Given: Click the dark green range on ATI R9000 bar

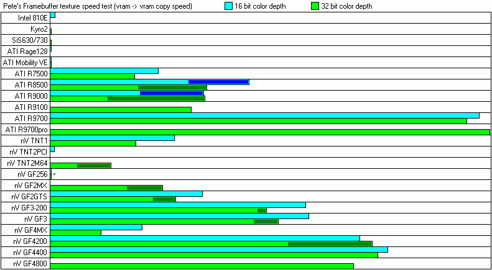Looking at the screenshot, I should pos(156,99).
